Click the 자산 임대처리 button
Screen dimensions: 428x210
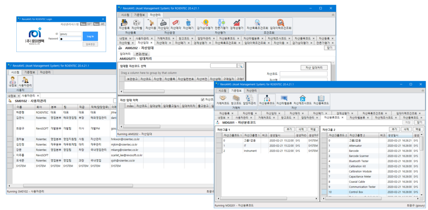313,67
